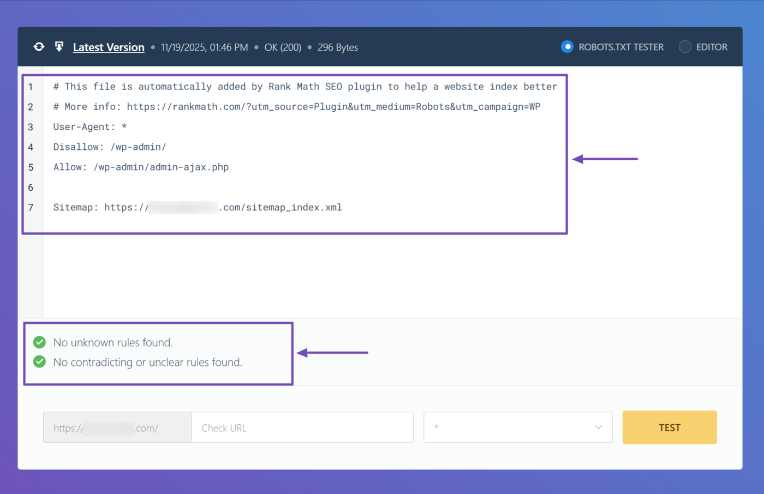Click the green checkmark beside contradicting rules message
The height and width of the screenshot is (494, 764).
(39, 362)
